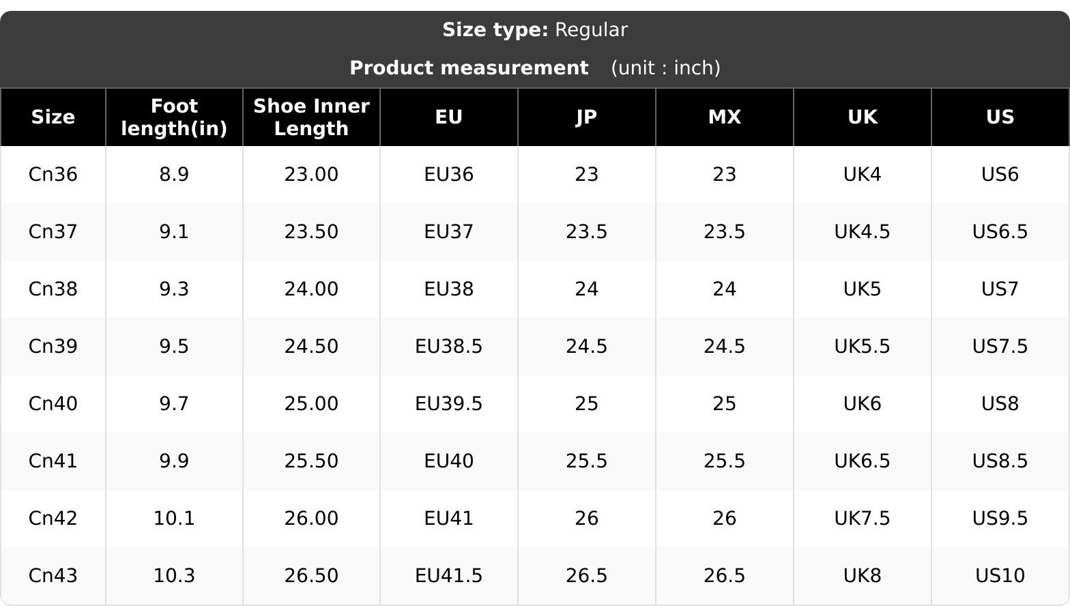Click the JP column header

(x=587, y=117)
